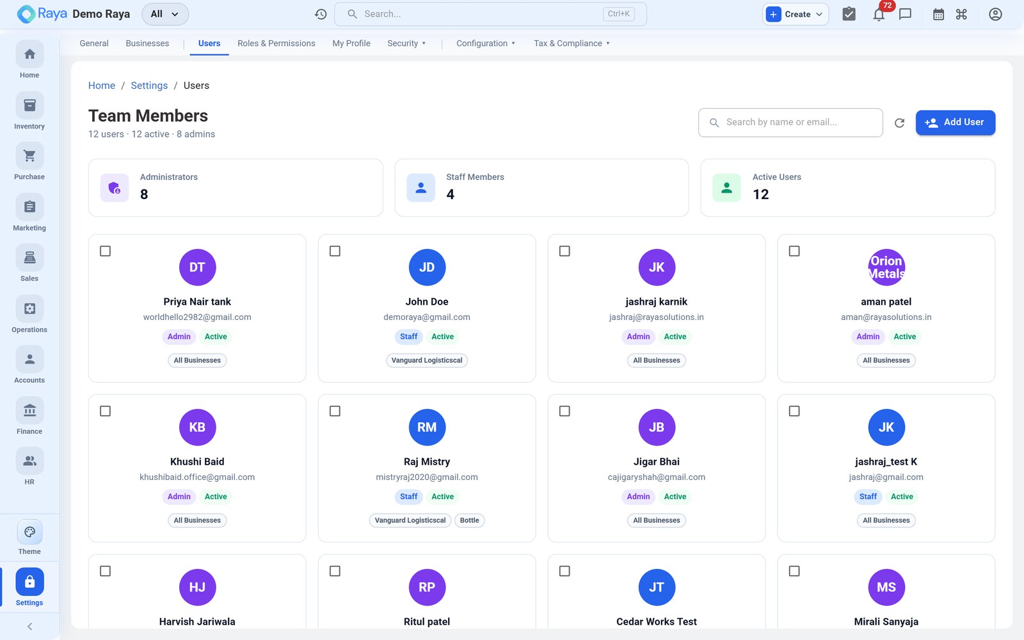Image resolution: width=1024 pixels, height=640 pixels.
Task: Open the Home module in sidebar
Action: pos(29,60)
